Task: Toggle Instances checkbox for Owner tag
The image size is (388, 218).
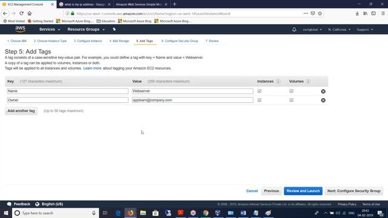Action: click(x=259, y=100)
